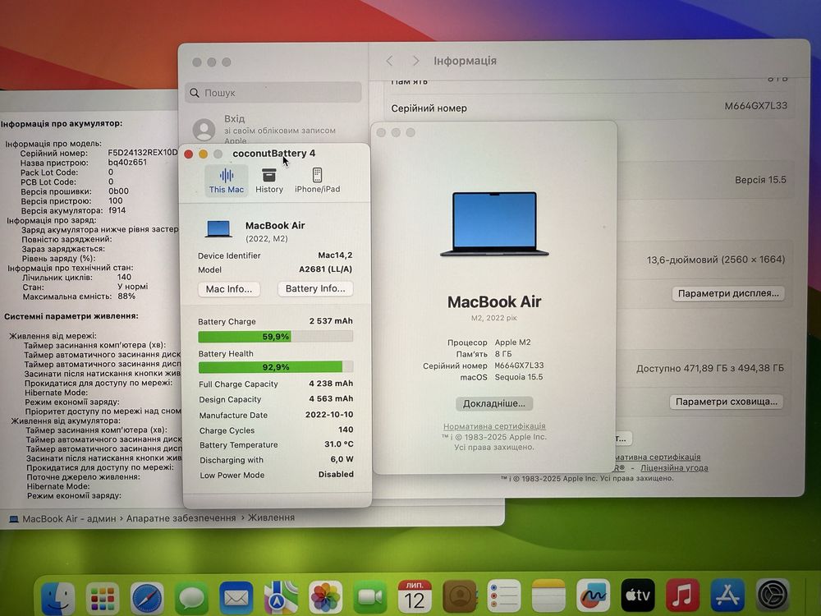
Task: Open System Settings gear in Dock
Action: [773, 595]
